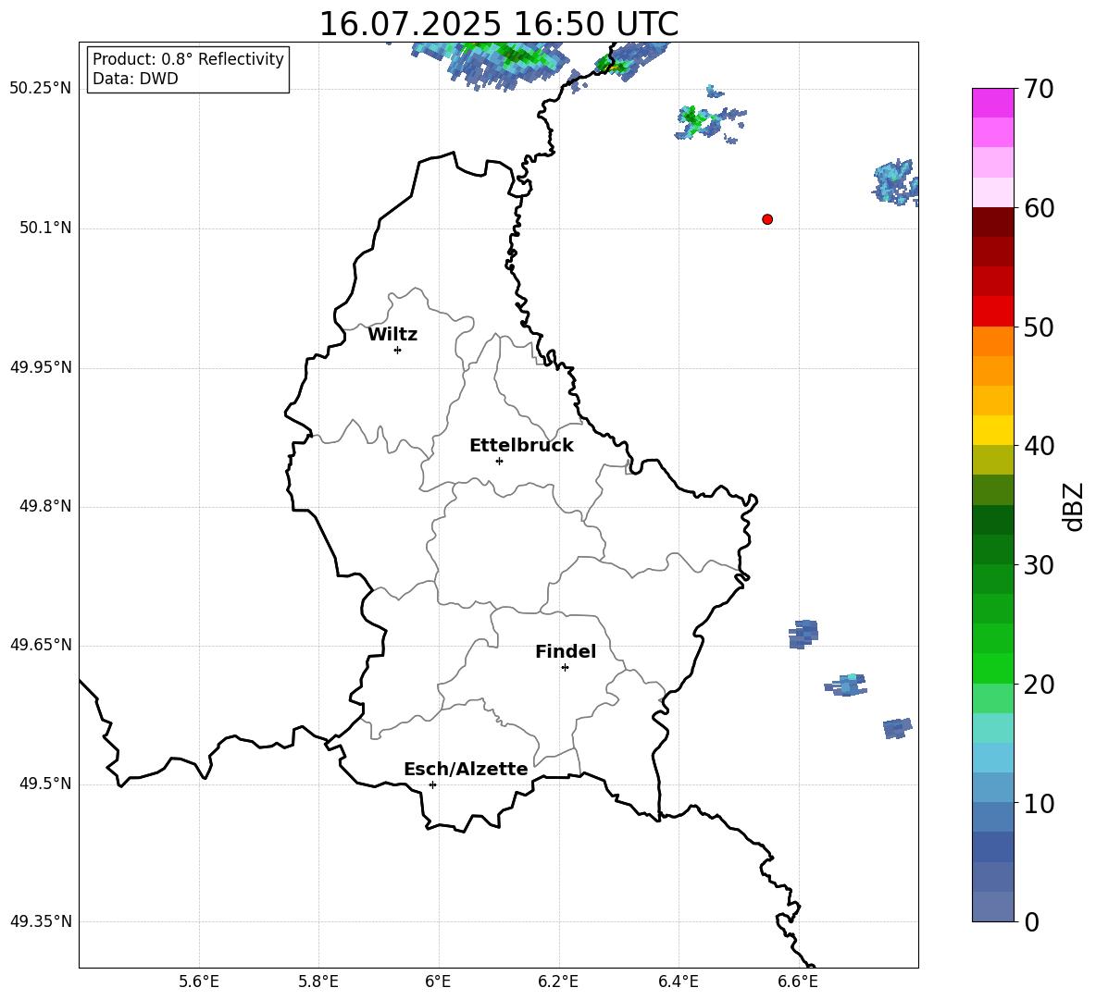Click the 50.1°N latitude label
The image size is (1096, 1000).
point(44,228)
